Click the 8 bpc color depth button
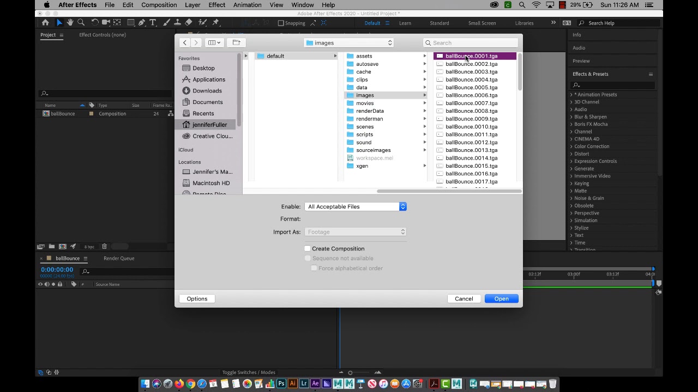The image size is (698, 392). [x=89, y=247]
